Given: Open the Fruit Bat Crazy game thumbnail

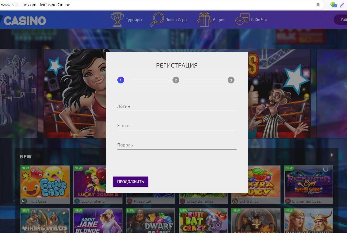Looking at the screenshot, I should pyautogui.click(x=203, y=221).
